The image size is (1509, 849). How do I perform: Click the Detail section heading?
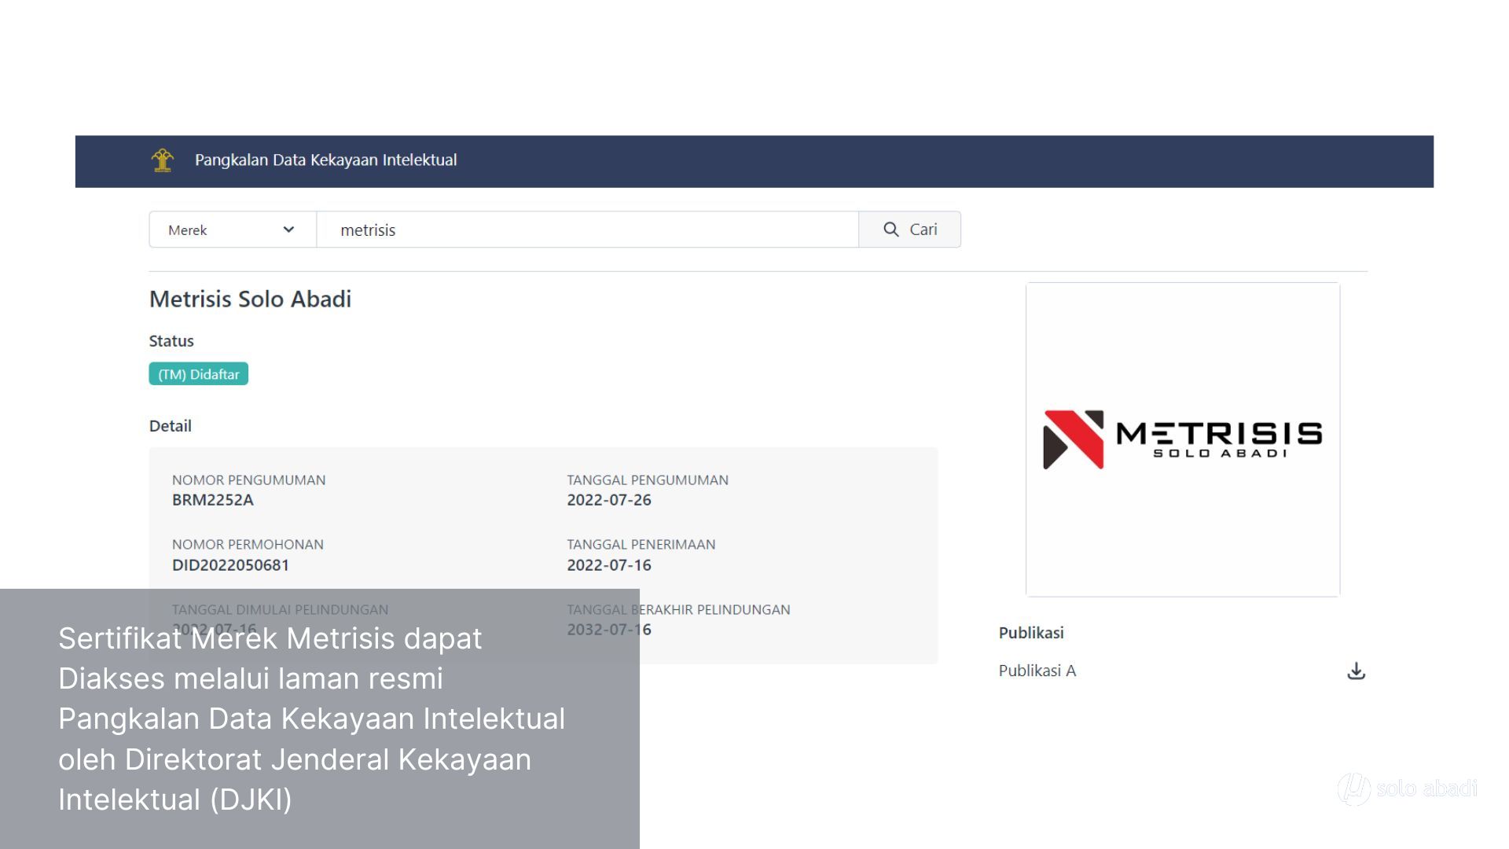[171, 426]
